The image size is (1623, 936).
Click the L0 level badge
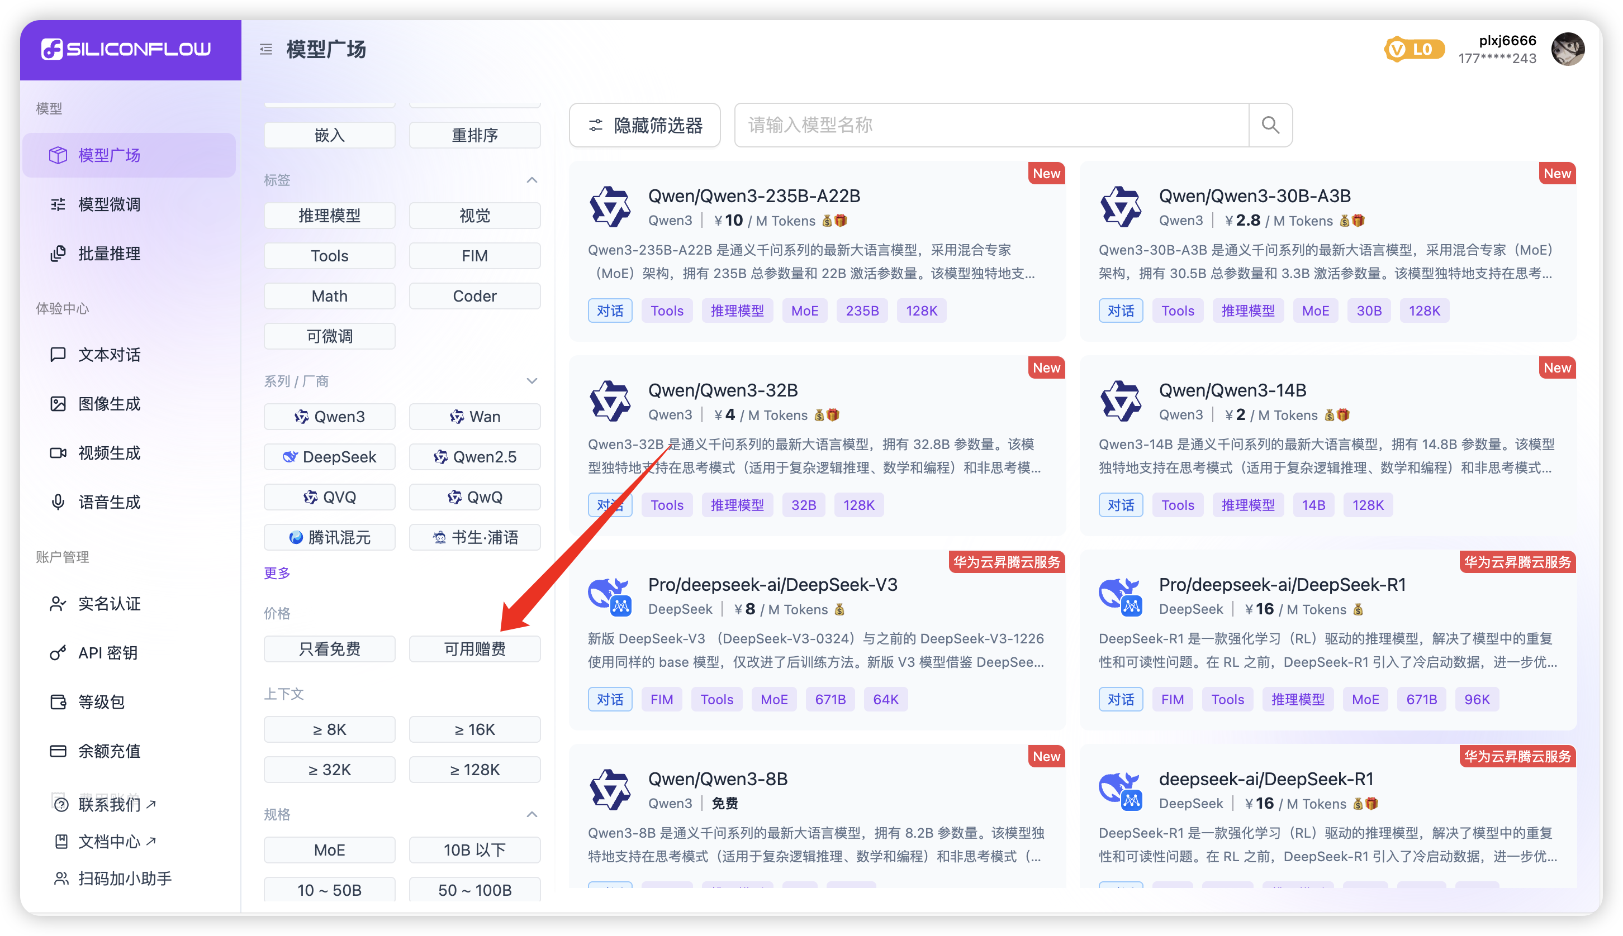[1414, 50]
